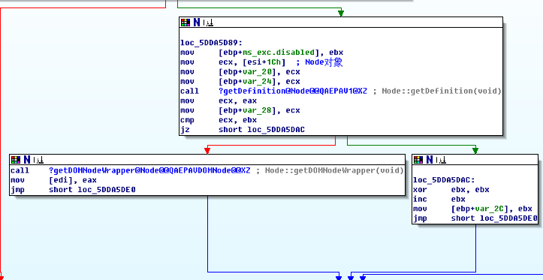This screenshot has width=543, height=280.
Task: Click the N name icon on loc_5DDA5DAC node
Action: 430,160
